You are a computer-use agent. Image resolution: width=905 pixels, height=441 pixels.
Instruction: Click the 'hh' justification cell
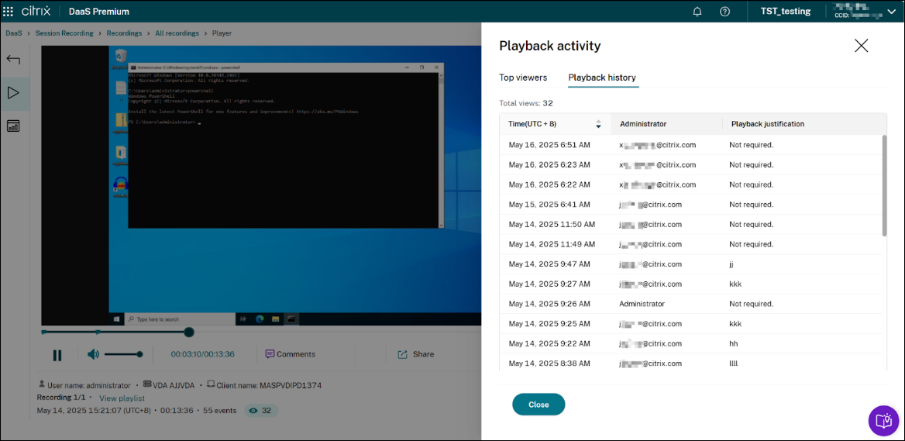734,343
